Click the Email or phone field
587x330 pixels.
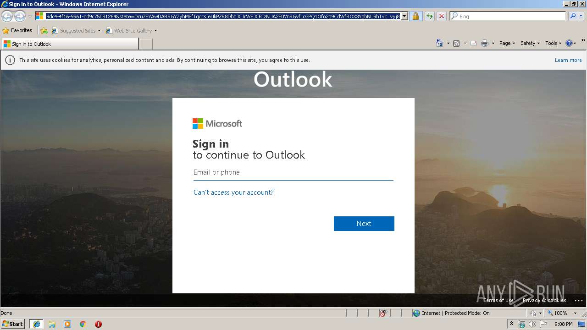pyautogui.click(x=293, y=173)
